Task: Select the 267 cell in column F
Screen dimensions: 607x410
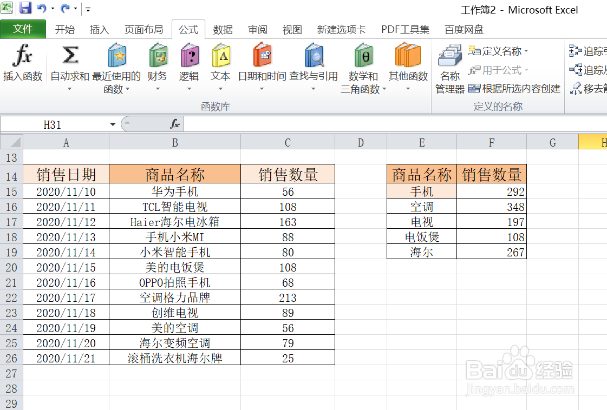Action: click(492, 252)
